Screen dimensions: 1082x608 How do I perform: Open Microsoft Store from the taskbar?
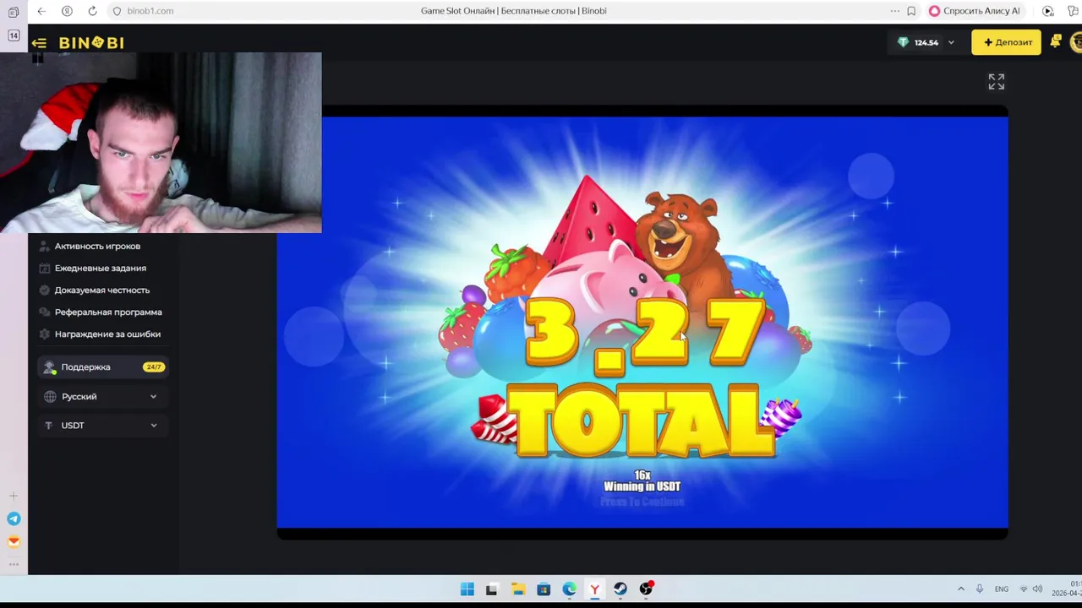pyautogui.click(x=544, y=589)
